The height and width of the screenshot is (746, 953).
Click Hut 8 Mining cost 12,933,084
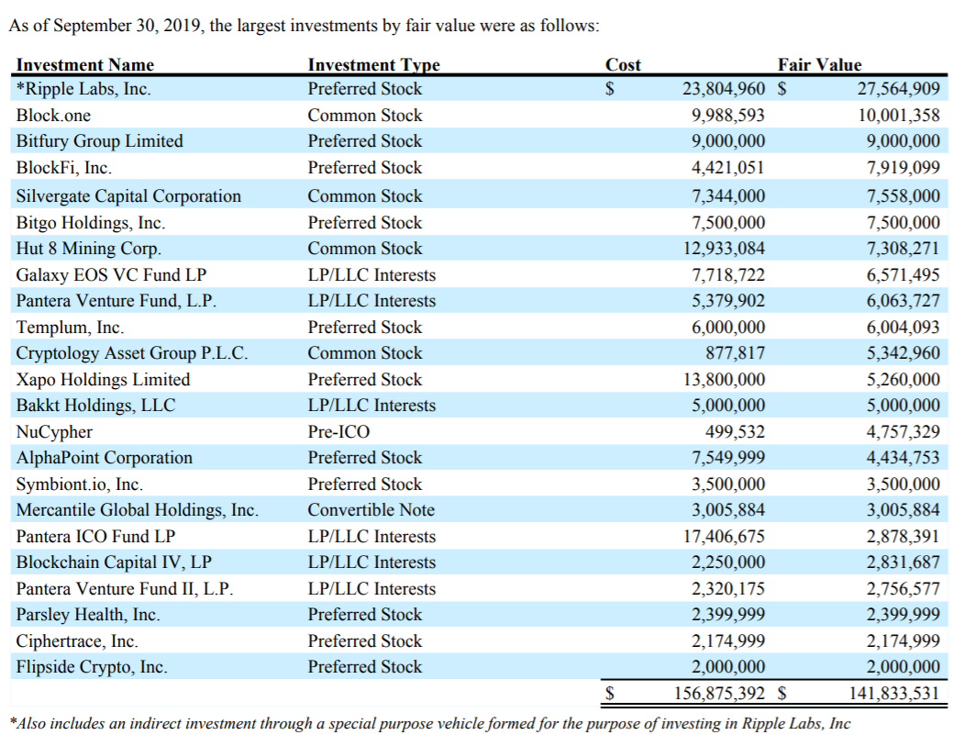point(724,249)
